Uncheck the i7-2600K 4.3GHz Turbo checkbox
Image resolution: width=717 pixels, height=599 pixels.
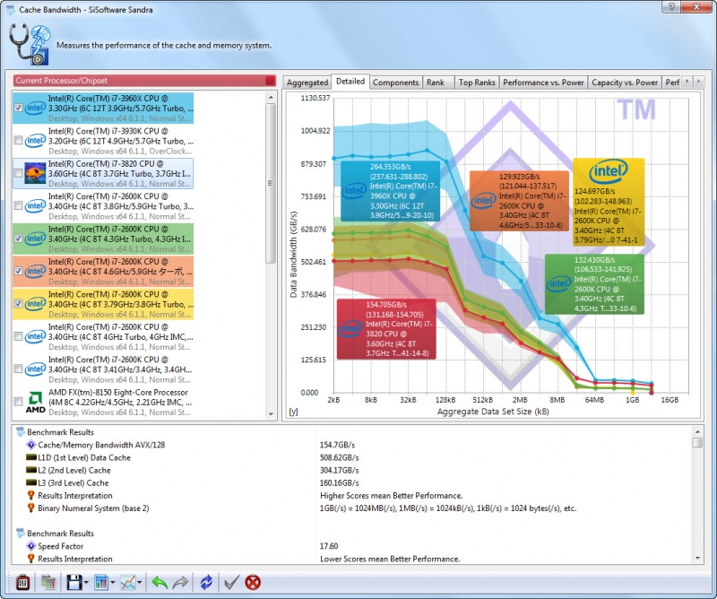click(x=18, y=239)
